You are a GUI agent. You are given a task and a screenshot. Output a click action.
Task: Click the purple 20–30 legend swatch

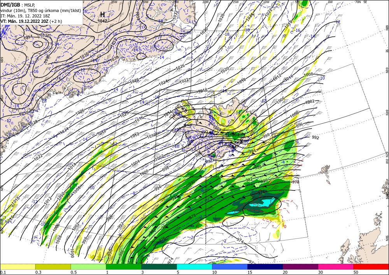pos(300,267)
